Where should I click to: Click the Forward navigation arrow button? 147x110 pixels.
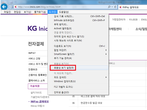click(x=10, y=7)
